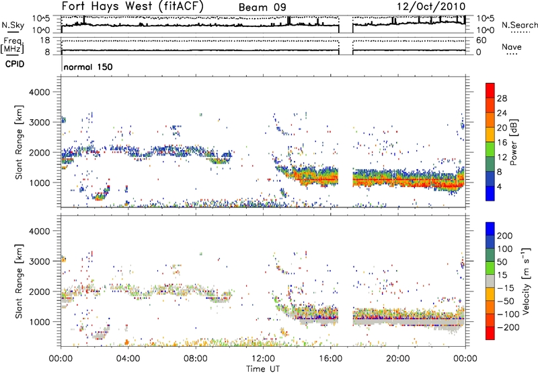Click the '04:00' time tick label
Screen dimensions: 538x373
(128, 359)
